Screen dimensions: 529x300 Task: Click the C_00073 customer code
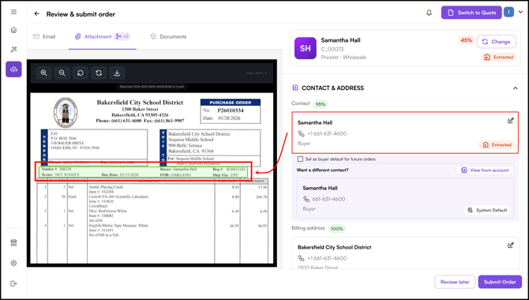(332, 49)
